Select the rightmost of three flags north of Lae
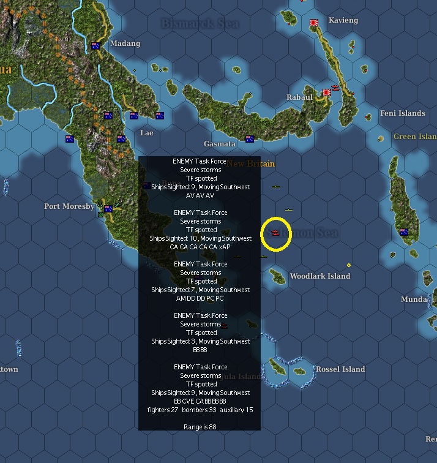437x463 pixels. point(160,116)
